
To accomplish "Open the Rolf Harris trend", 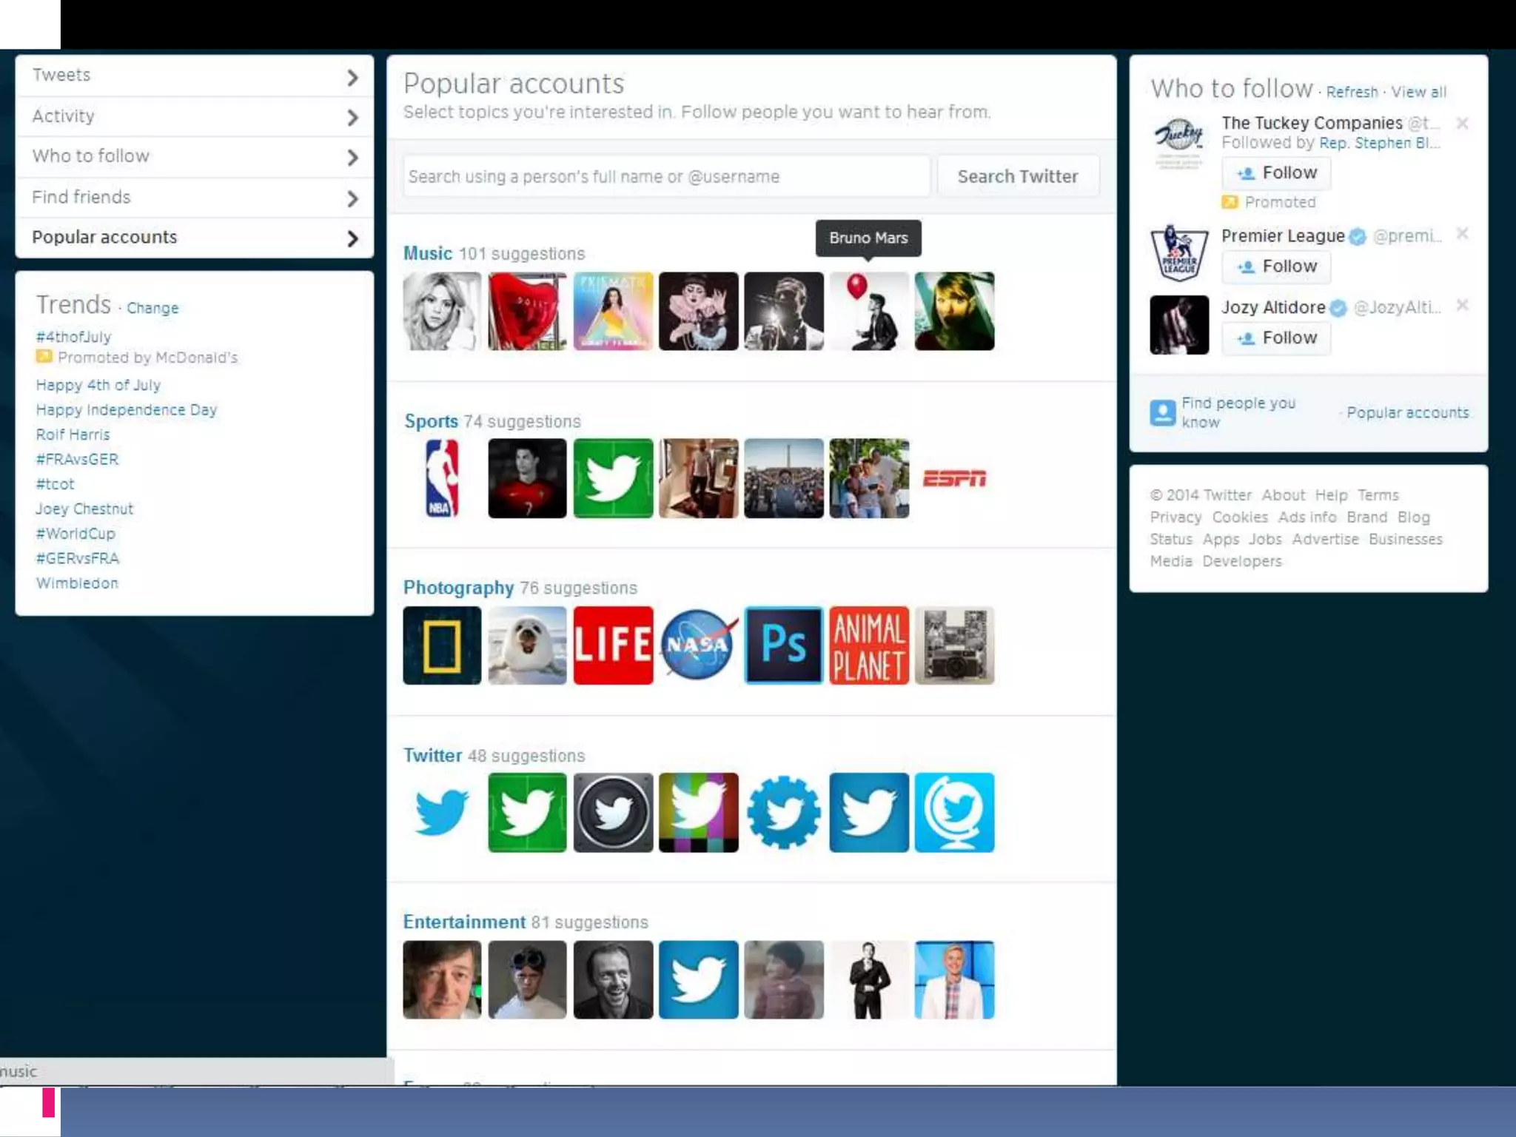I will [x=73, y=435].
